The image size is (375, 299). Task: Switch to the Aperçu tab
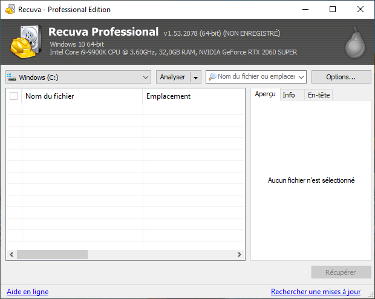266,94
